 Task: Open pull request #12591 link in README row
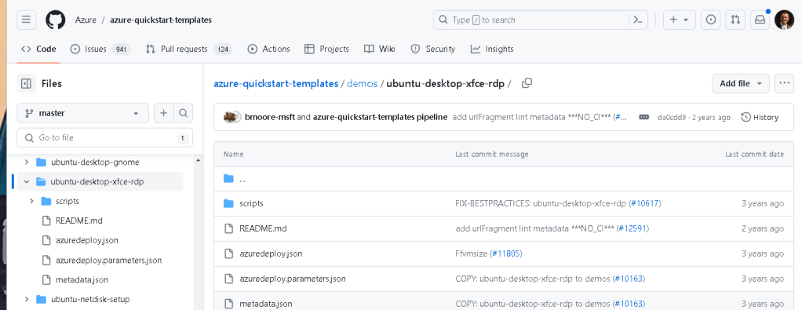click(x=632, y=228)
